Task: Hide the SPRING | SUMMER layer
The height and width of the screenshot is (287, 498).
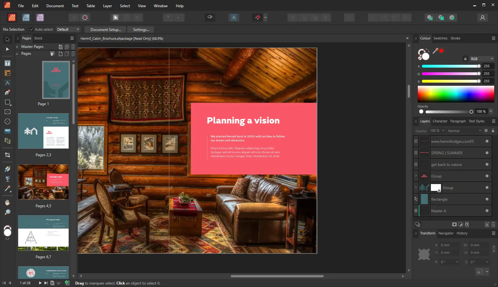Action: [x=487, y=153]
